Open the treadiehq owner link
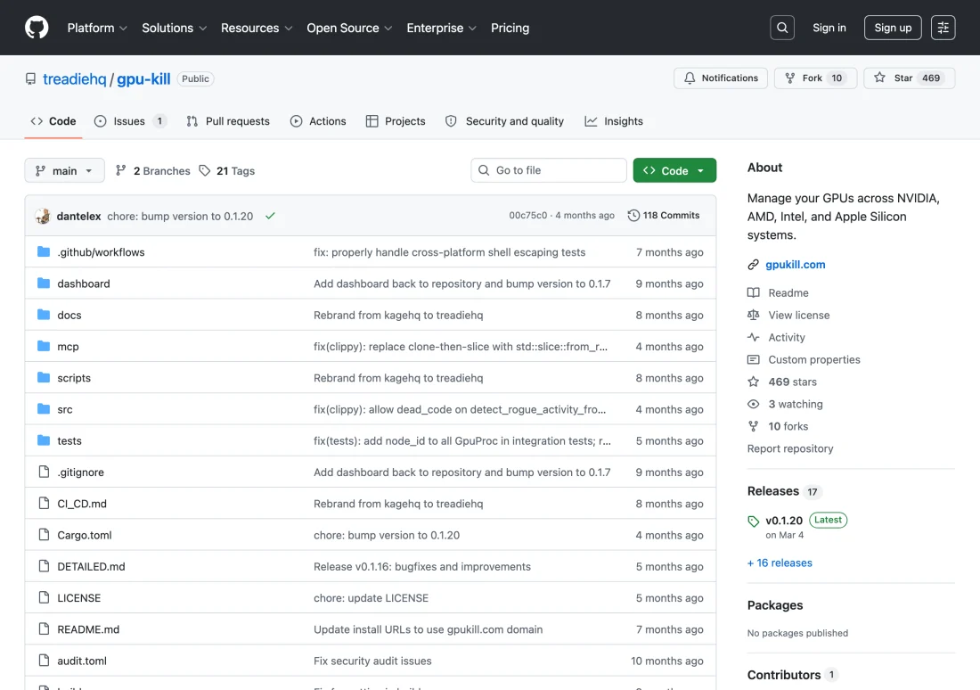This screenshot has height=690, width=980. pos(74,78)
